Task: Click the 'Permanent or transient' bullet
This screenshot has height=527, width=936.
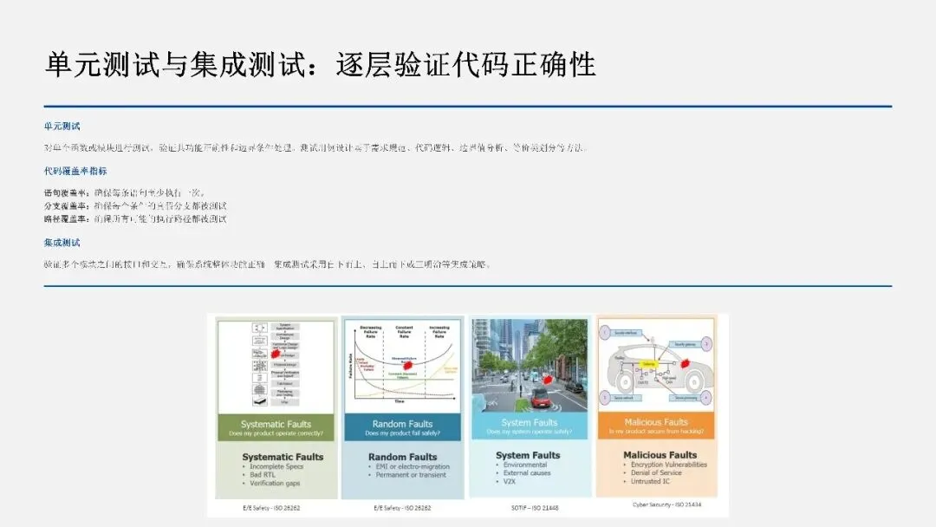Action: (x=411, y=475)
